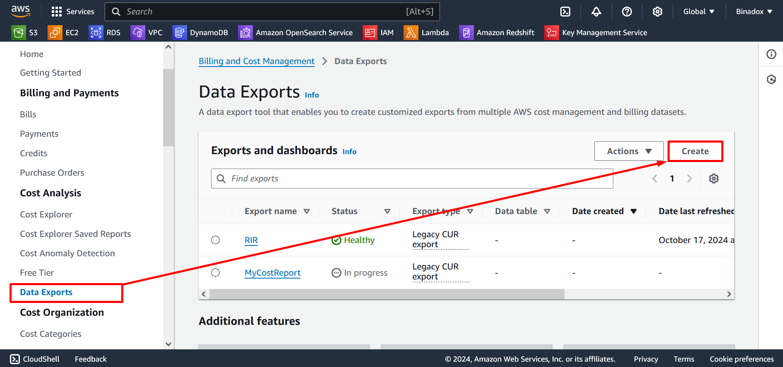Open the EC2 service shortcut
This screenshot has height=367, width=783.
[63, 33]
